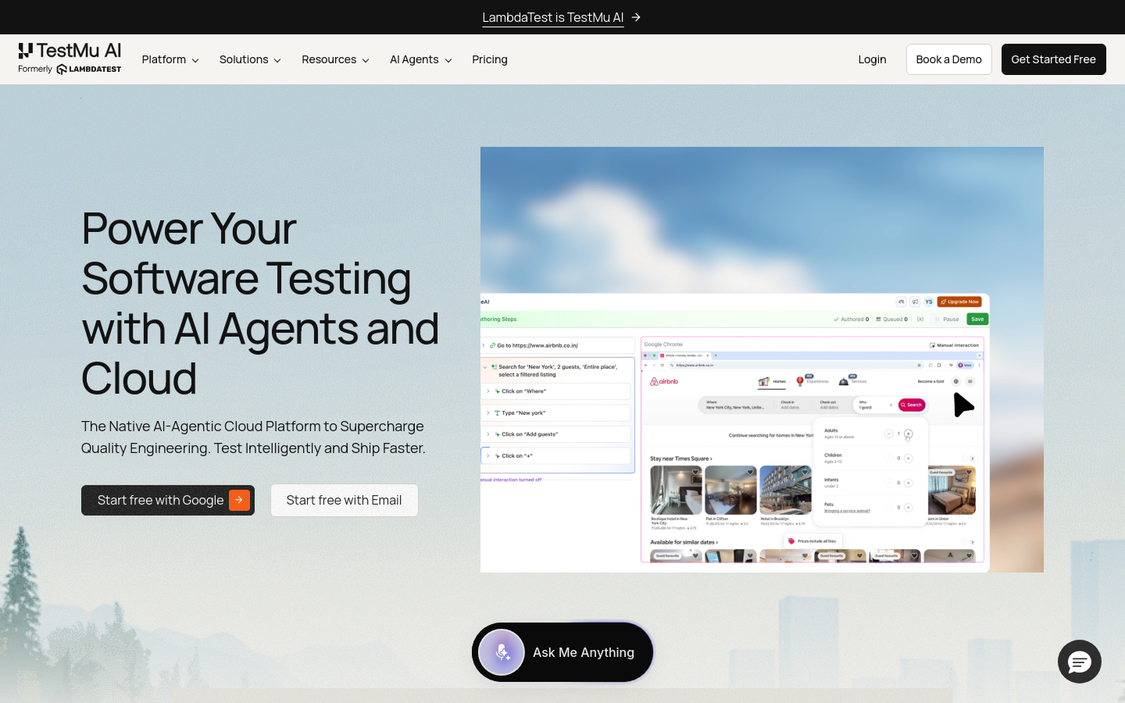The height and width of the screenshot is (703, 1125).
Task: Click the Book a Demo button
Action: (949, 59)
